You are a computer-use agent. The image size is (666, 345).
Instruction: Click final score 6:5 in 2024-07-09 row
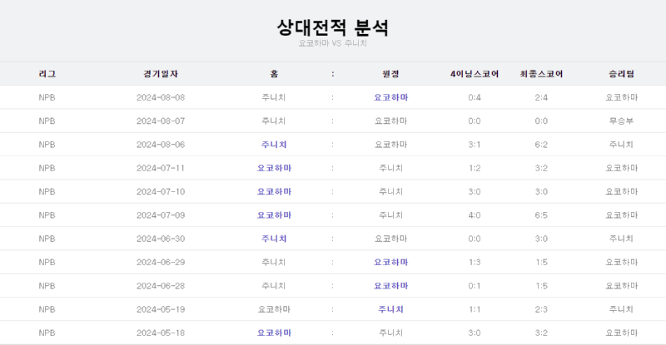541,215
